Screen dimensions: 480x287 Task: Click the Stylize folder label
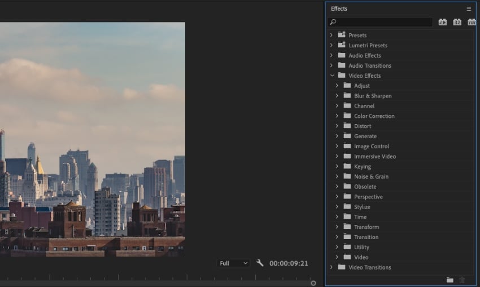(362, 207)
